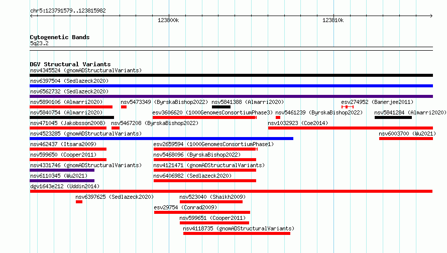This screenshot has width=447, height=253.
Task: Select esv2659594 (1000GenomesConsortiumPhase1) label
Action: tap(213, 144)
